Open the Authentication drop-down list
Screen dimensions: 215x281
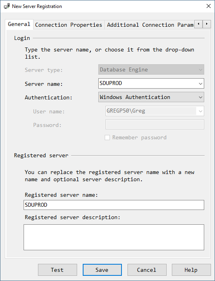[x=151, y=97]
